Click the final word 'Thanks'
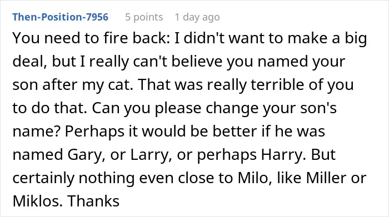Image resolution: width=389 pixels, height=217 pixels. pos(93,201)
